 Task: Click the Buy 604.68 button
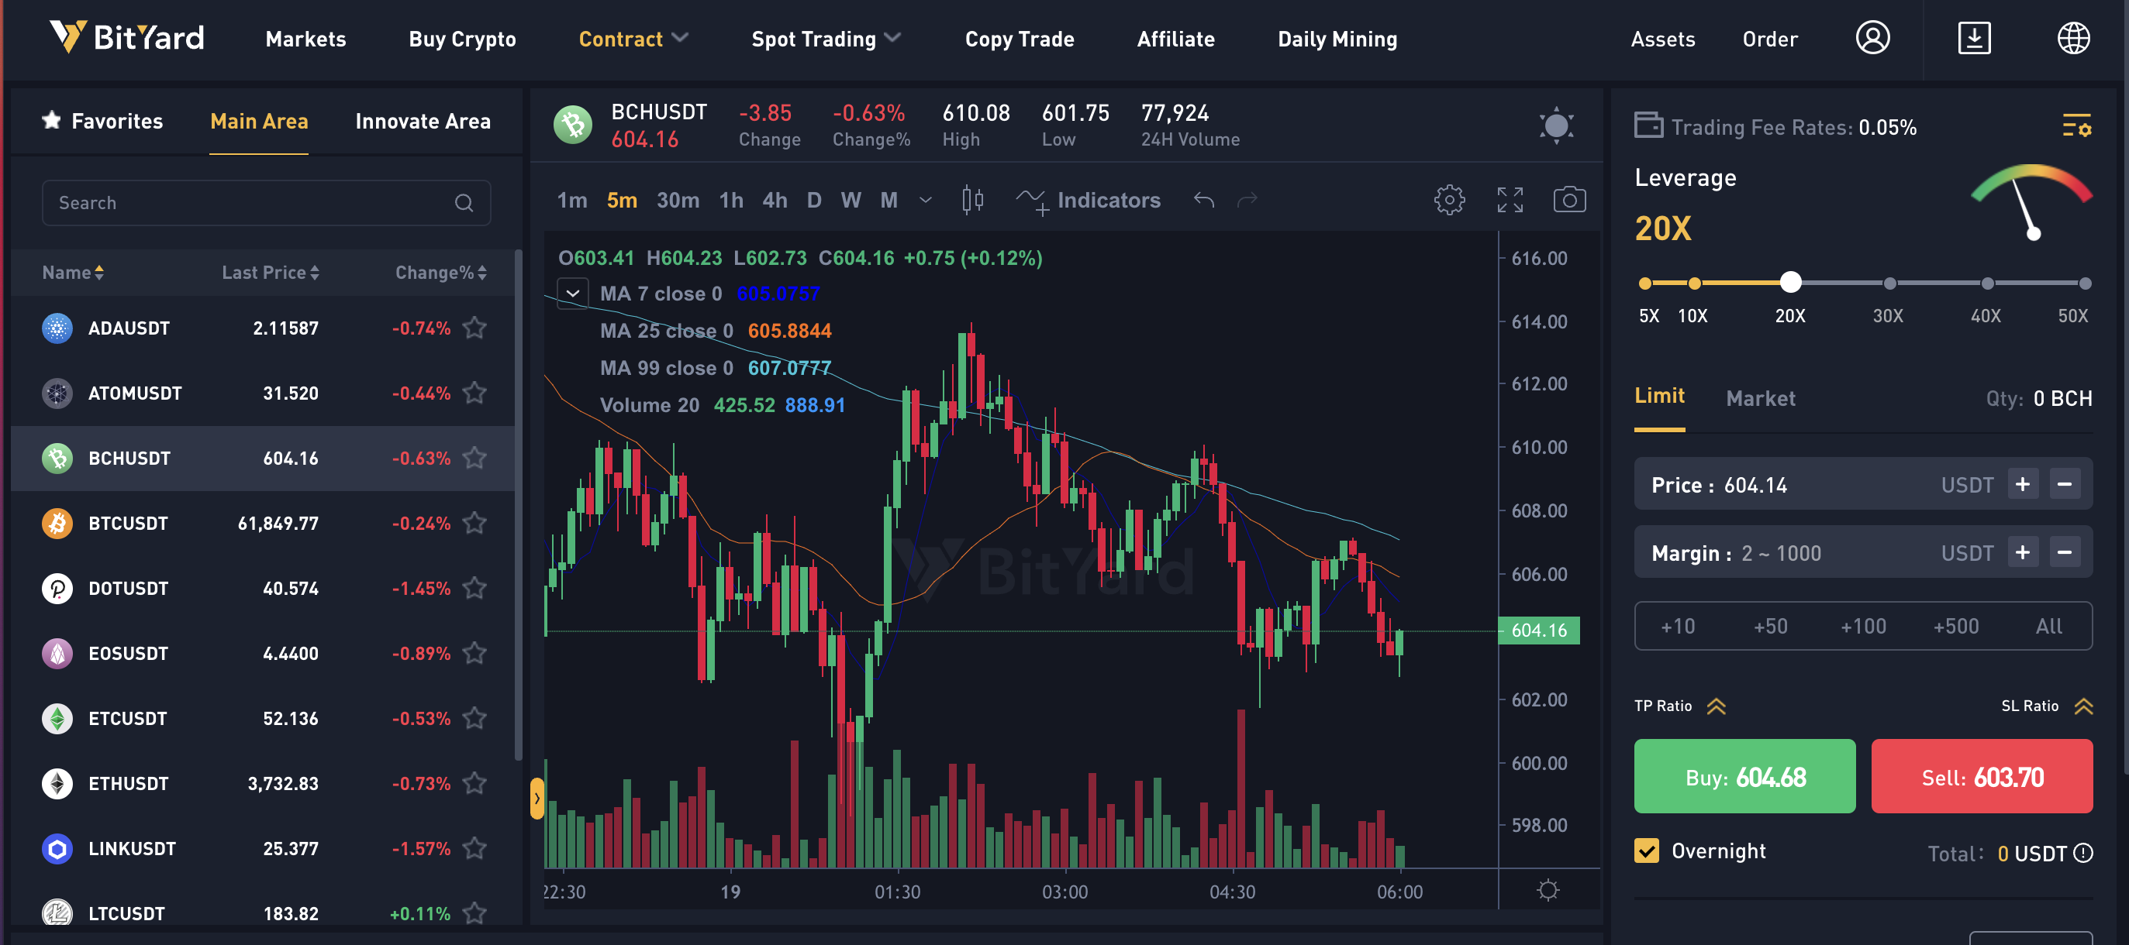[1744, 776]
